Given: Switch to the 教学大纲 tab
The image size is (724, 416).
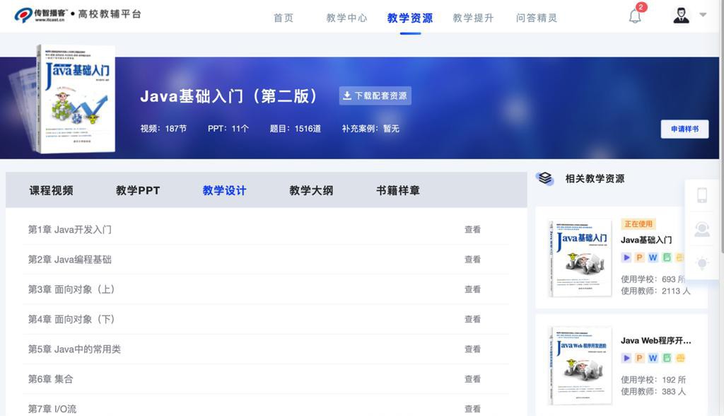Looking at the screenshot, I should click(311, 190).
